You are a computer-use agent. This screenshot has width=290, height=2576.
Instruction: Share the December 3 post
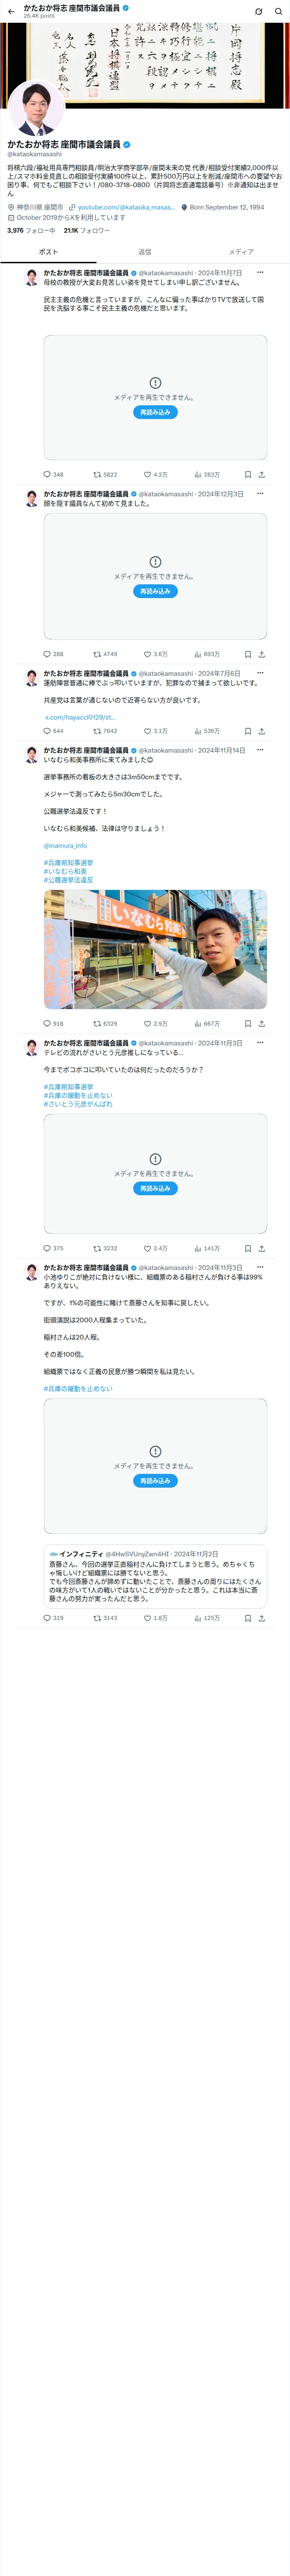click(262, 654)
